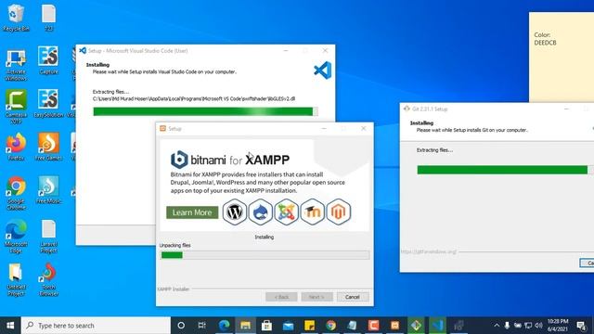Click the WordPress icon in XAMPP setup
The image size is (594, 334).
235,212
